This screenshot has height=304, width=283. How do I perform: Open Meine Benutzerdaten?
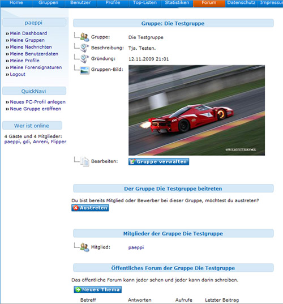click(34, 54)
